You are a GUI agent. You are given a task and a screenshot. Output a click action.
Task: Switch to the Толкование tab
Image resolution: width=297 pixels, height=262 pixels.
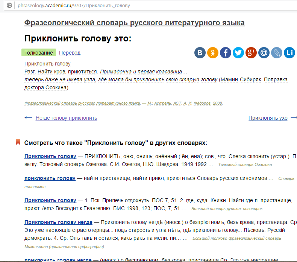39,53
